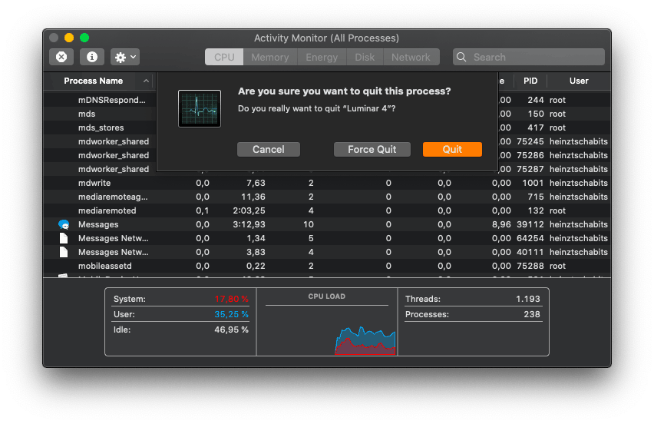Open the process info inspector icon
Viewport: 654px width, 424px height.
point(92,57)
